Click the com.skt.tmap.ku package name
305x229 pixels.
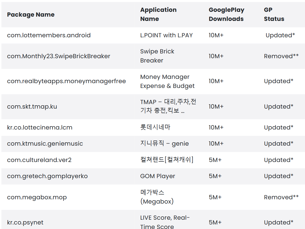32,107
